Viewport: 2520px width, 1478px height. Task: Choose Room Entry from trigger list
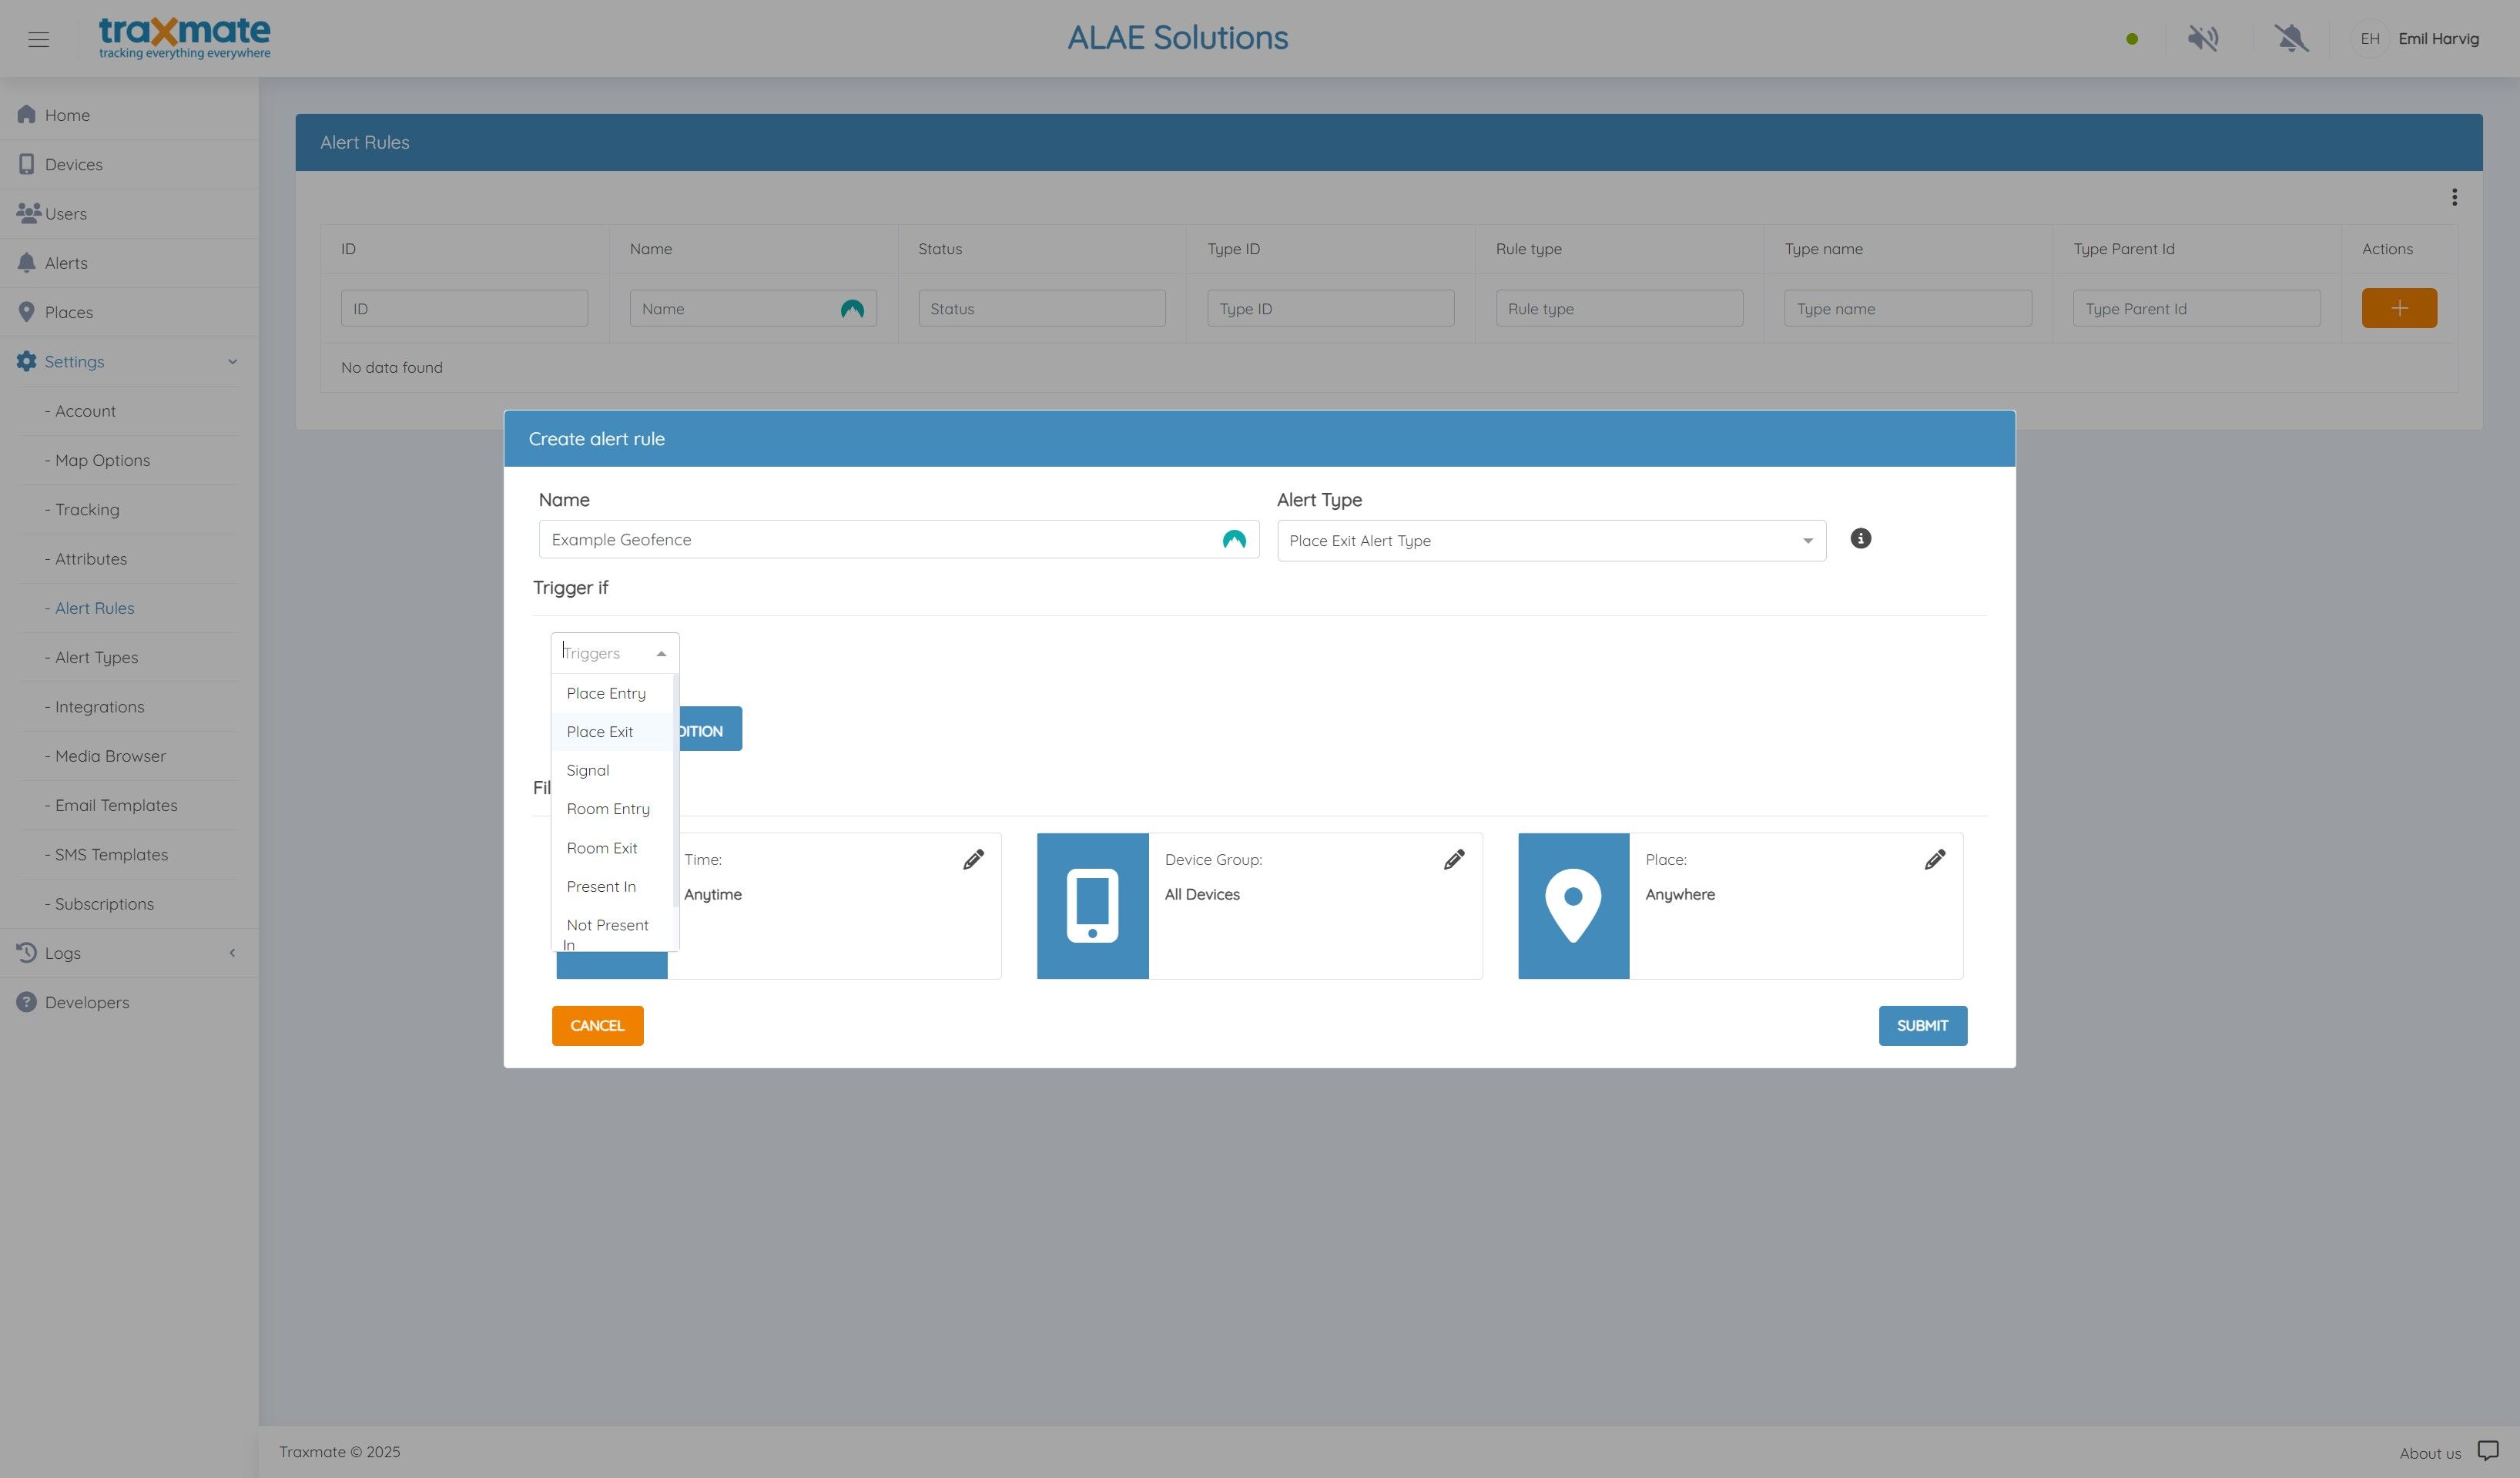click(608, 809)
